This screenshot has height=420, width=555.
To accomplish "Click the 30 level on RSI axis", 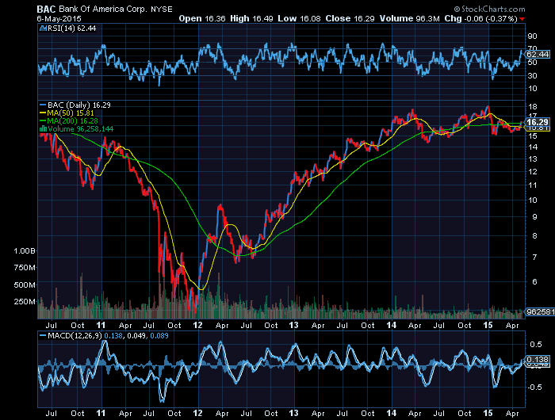I will 532,76.
